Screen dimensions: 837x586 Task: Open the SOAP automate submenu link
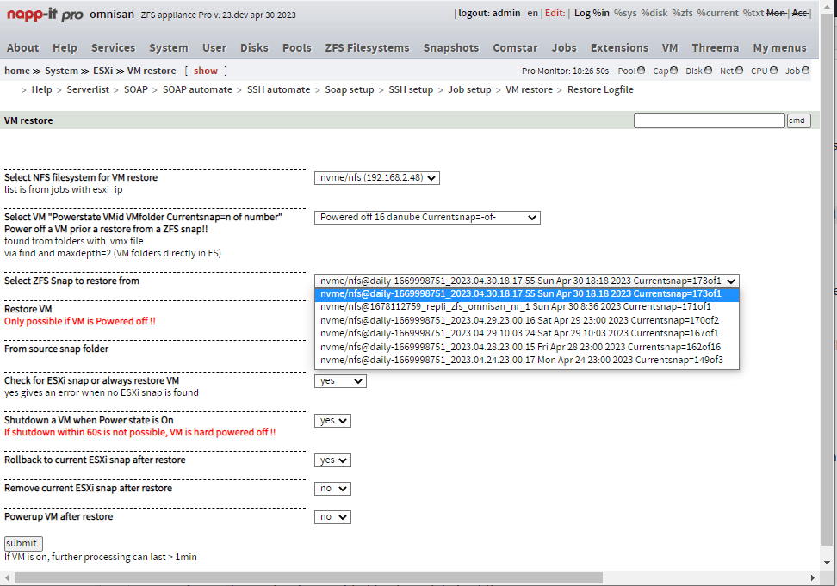(x=197, y=89)
